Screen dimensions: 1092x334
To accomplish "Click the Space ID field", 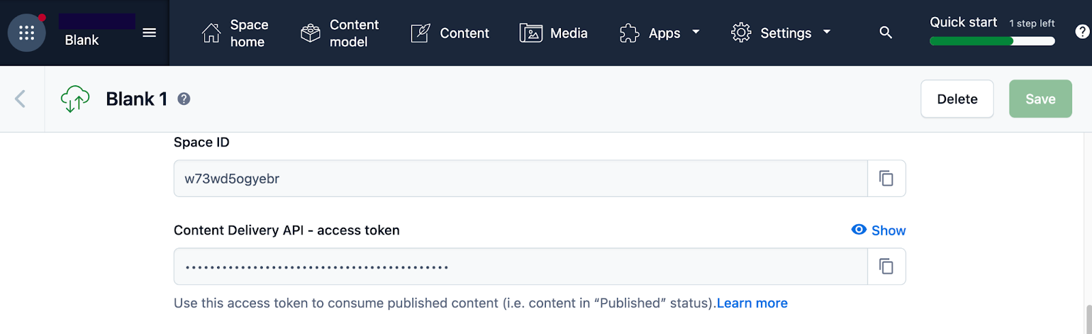I will tap(521, 179).
